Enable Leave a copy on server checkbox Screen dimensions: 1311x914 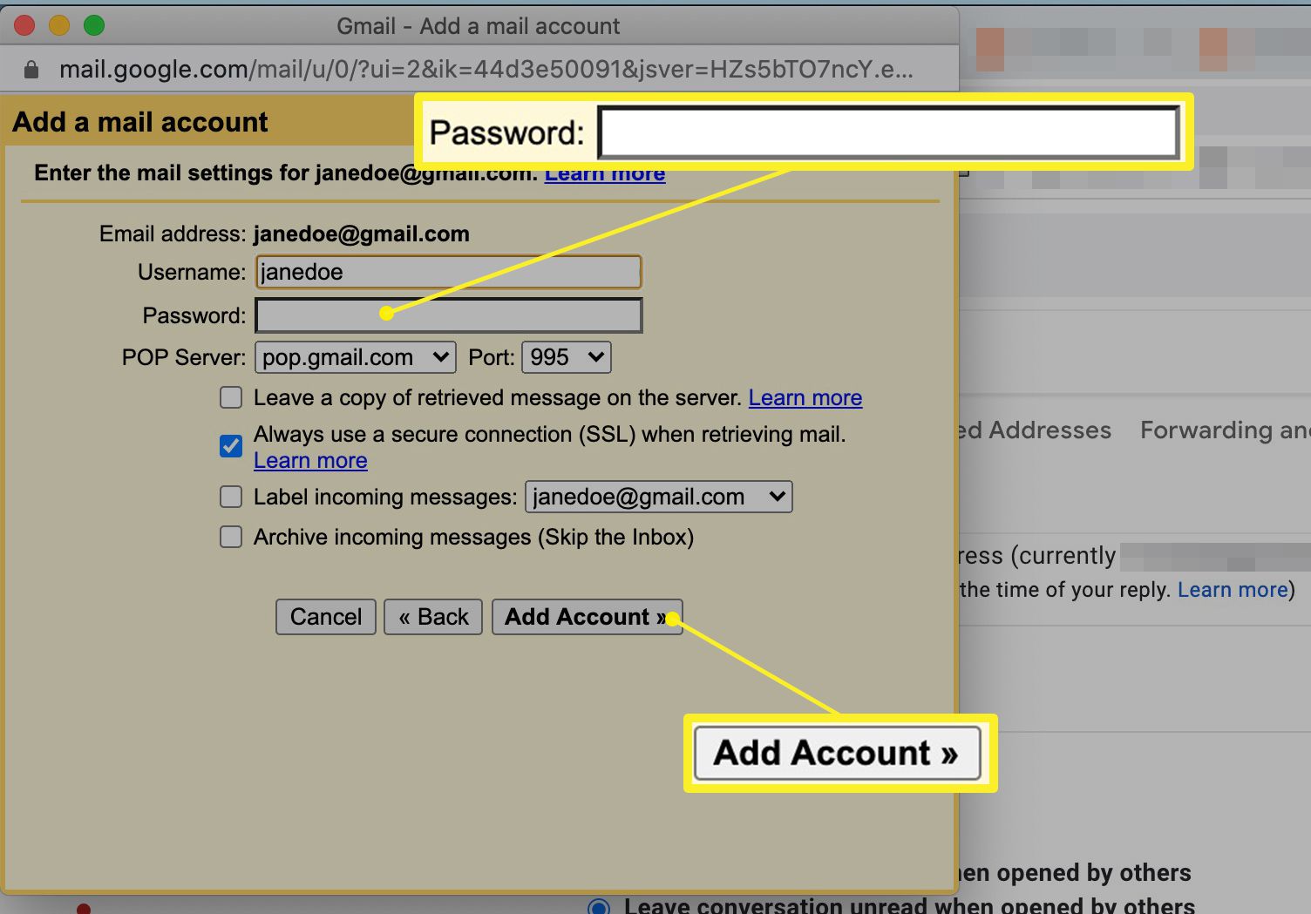[231, 398]
